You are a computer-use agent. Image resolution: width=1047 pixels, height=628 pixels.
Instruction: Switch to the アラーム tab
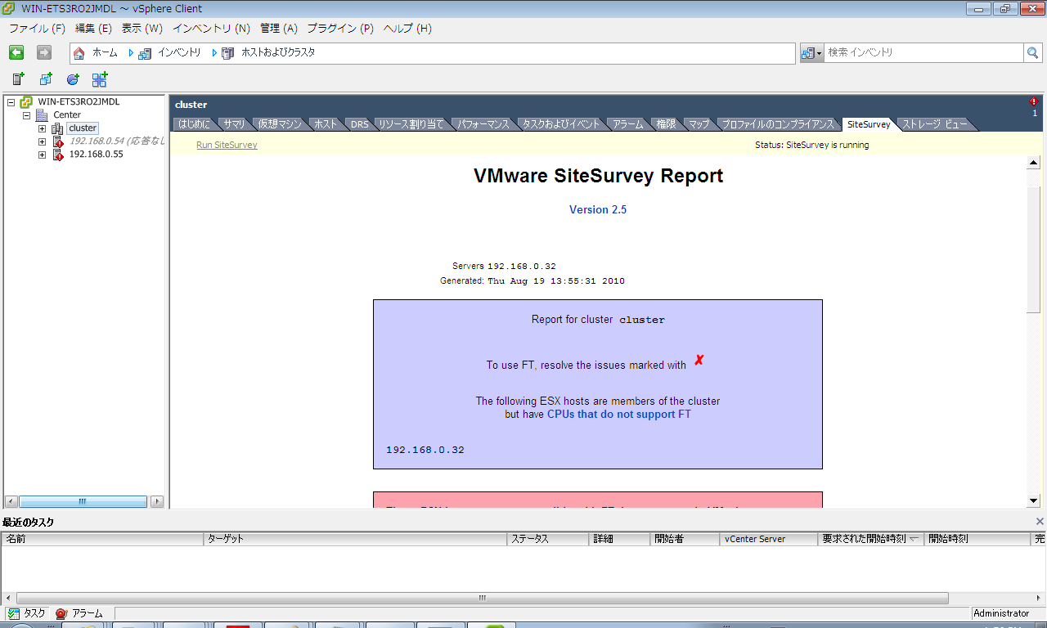click(x=628, y=124)
